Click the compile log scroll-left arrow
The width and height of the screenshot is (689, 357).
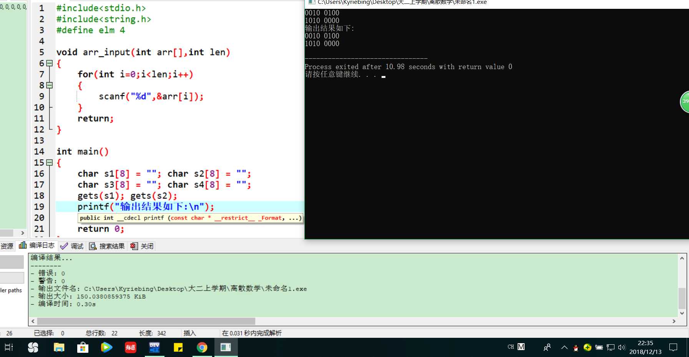tap(33, 321)
